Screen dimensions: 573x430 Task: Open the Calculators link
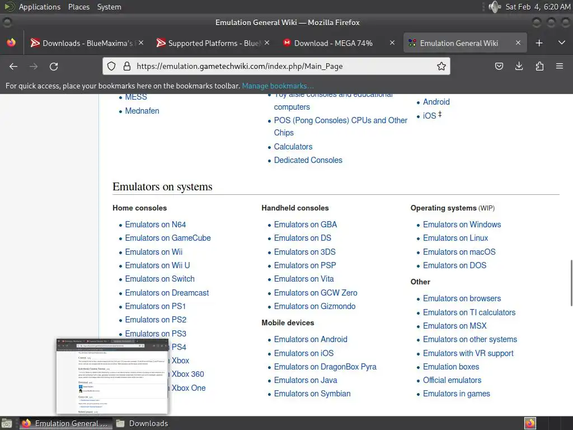(293, 147)
